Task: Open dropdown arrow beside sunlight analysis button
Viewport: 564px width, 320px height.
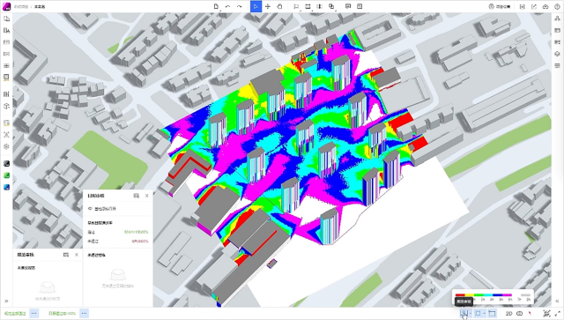Action: click(471, 314)
